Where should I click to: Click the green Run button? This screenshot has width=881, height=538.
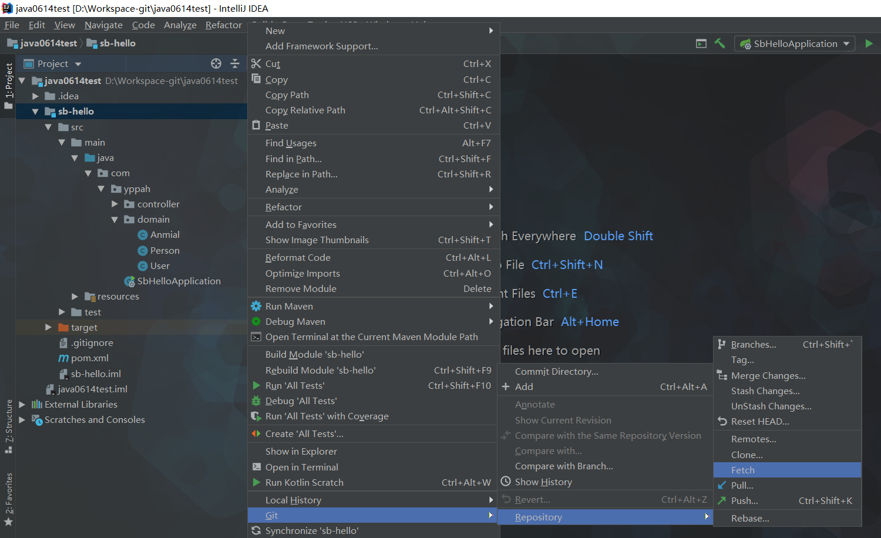pyautogui.click(x=869, y=43)
